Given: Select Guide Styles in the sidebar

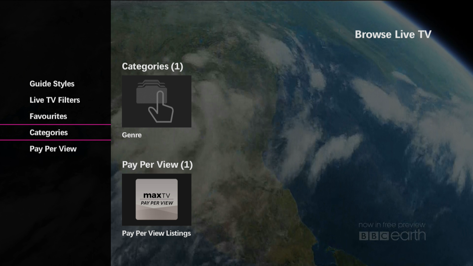Looking at the screenshot, I should (x=52, y=83).
